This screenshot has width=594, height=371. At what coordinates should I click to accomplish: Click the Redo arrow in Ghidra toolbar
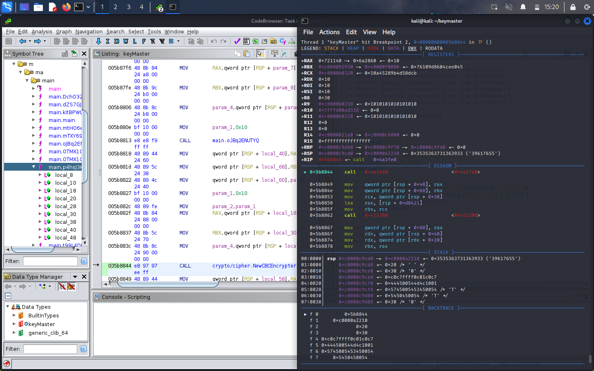[223, 41]
